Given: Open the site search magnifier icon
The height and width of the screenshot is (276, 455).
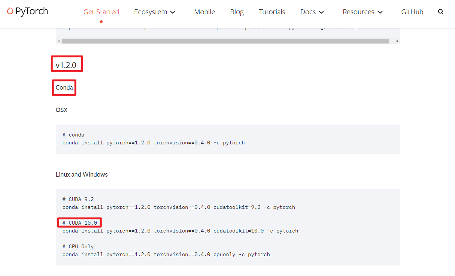Looking at the screenshot, I should pyautogui.click(x=441, y=12).
